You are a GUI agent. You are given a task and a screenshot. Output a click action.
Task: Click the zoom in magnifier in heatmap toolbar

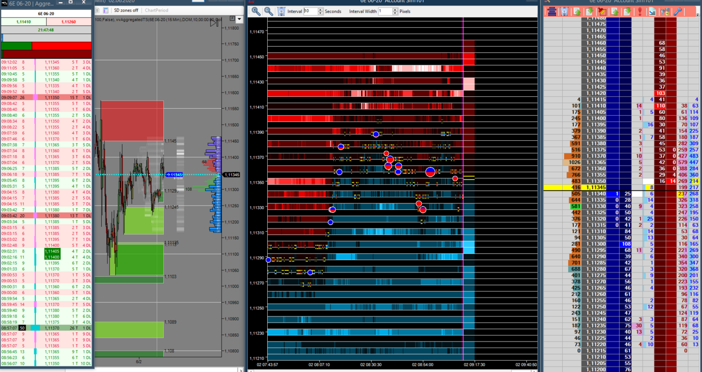(256, 11)
